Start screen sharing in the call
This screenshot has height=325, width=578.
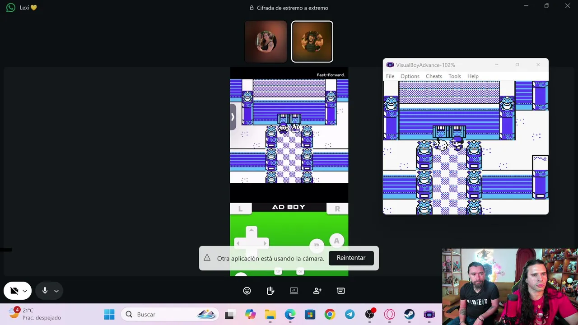click(294, 291)
